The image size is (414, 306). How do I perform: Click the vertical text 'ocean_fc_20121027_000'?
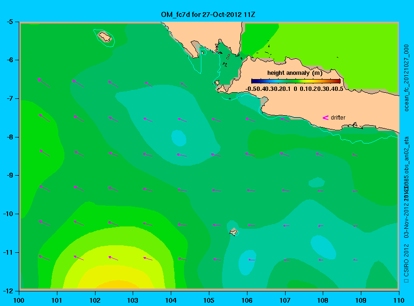(x=406, y=78)
